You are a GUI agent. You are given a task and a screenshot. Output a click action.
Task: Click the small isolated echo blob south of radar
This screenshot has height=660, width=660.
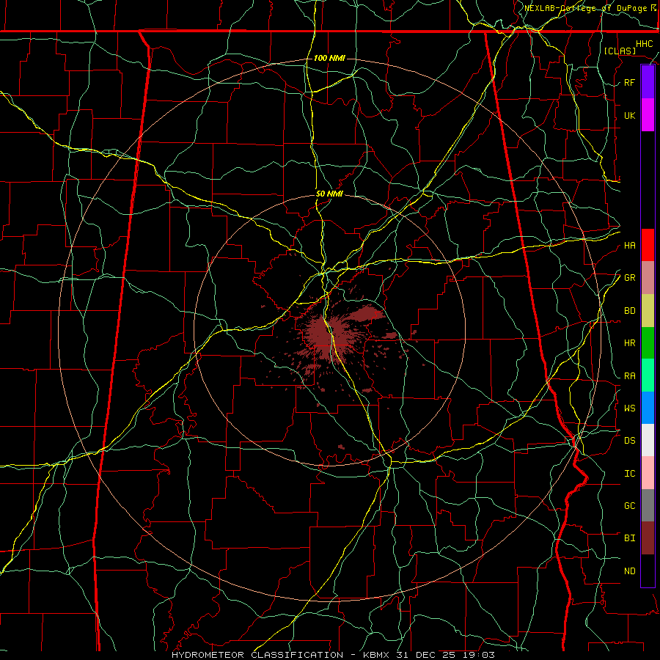coord(341,447)
